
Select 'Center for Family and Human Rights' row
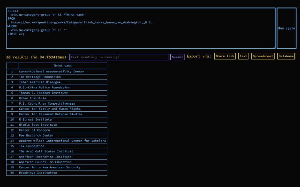click(57, 109)
